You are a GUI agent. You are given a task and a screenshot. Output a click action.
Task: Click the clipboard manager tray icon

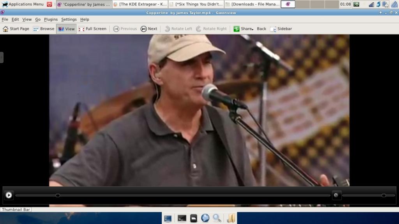point(385,4)
